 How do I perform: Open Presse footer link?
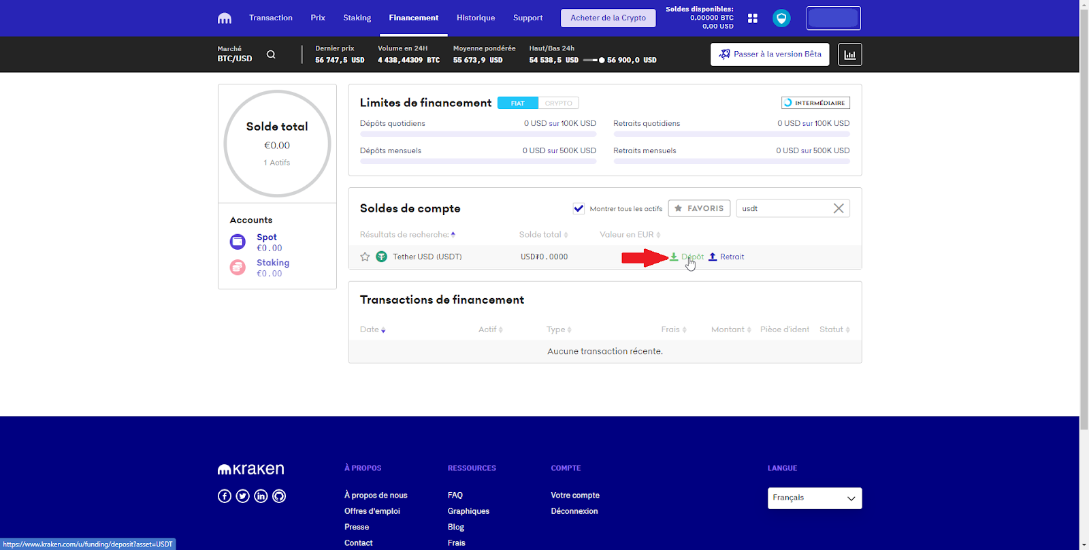pyautogui.click(x=357, y=528)
